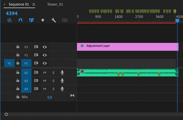Mute track A1

[x=45, y=73]
